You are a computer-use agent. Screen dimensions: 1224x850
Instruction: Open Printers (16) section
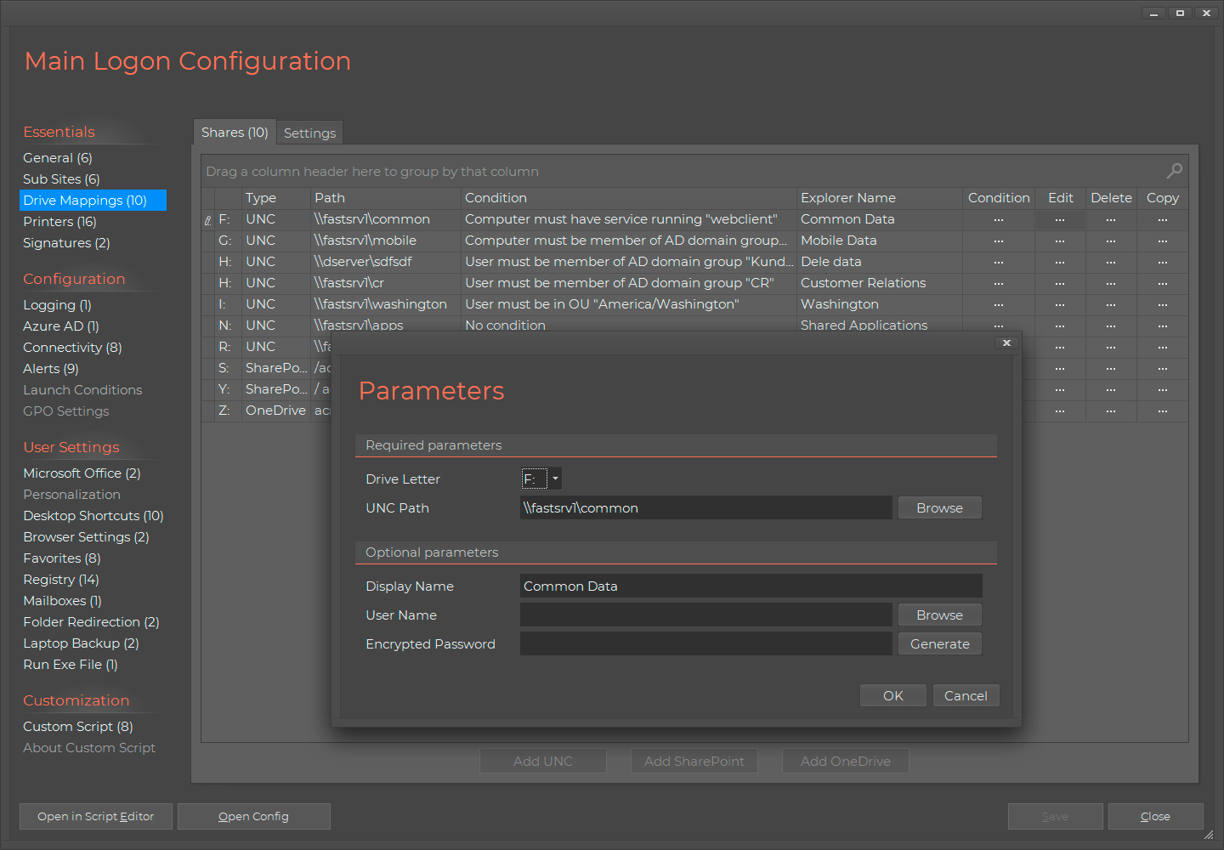pyautogui.click(x=59, y=221)
